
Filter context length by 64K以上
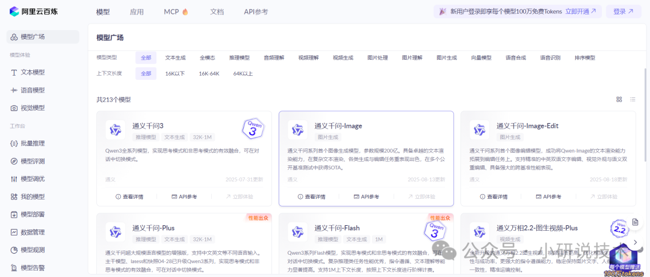point(243,74)
